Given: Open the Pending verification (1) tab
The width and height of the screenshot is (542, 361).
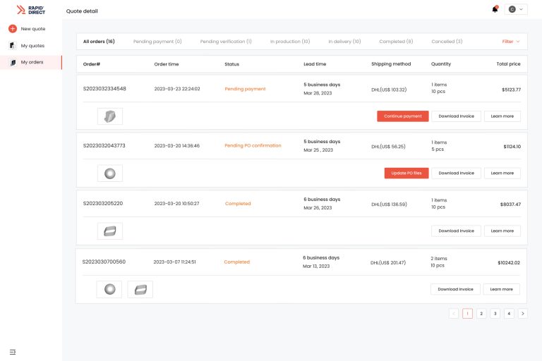Looking at the screenshot, I should tap(226, 42).
